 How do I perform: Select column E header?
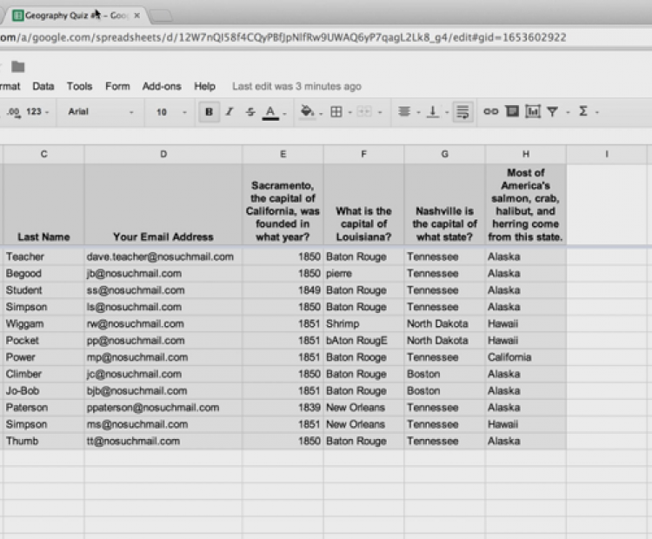click(x=283, y=154)
